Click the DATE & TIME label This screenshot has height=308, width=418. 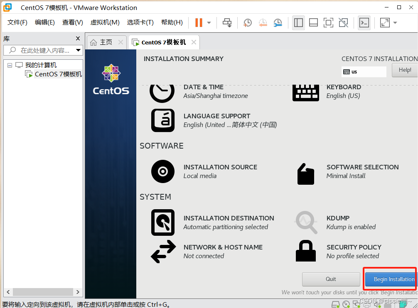[x=204, y=87]
